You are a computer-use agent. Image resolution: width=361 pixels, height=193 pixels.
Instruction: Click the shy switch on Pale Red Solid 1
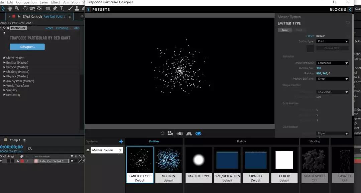click(72, 161)
